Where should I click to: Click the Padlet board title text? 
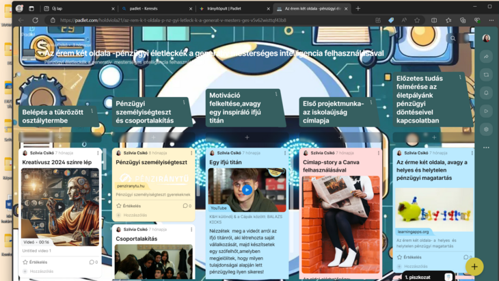point(214,53)
